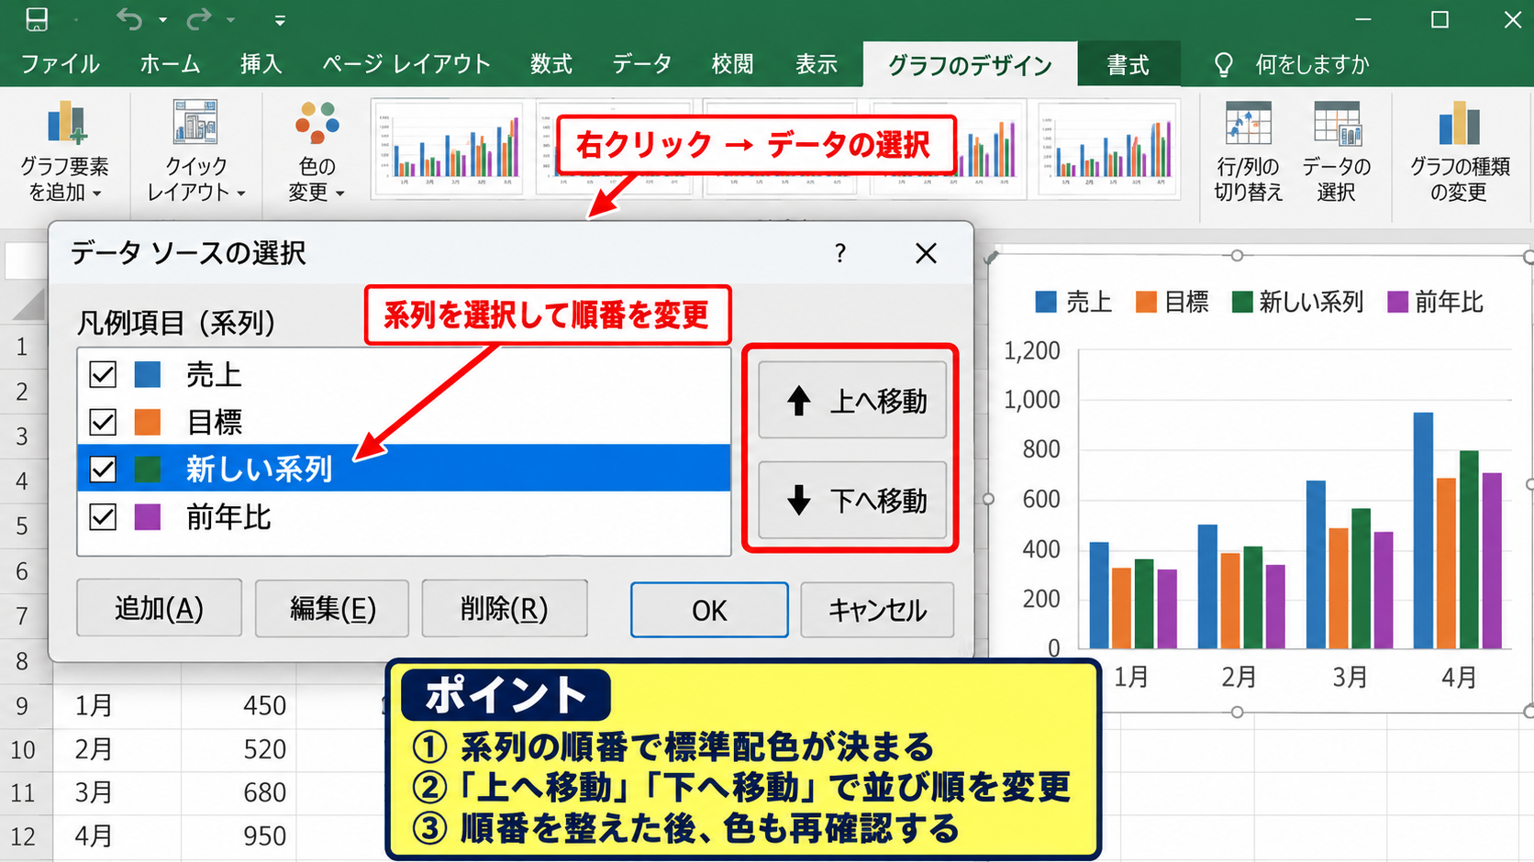This screenshot has width=1534, height=862.
Task: Select the 前年比 series row text
Action: 228,517
